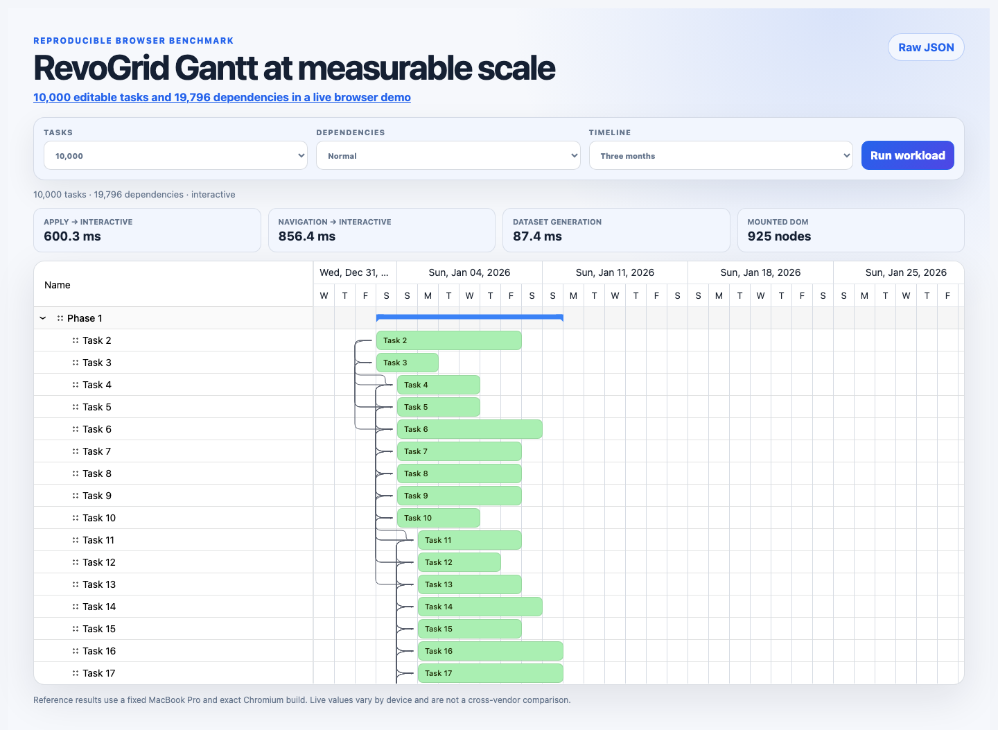This screenshot has height=730, width=998.
Task: Click the drag handle icon beside Task 8
Action: pyautogui.click(x=76, y=473)
